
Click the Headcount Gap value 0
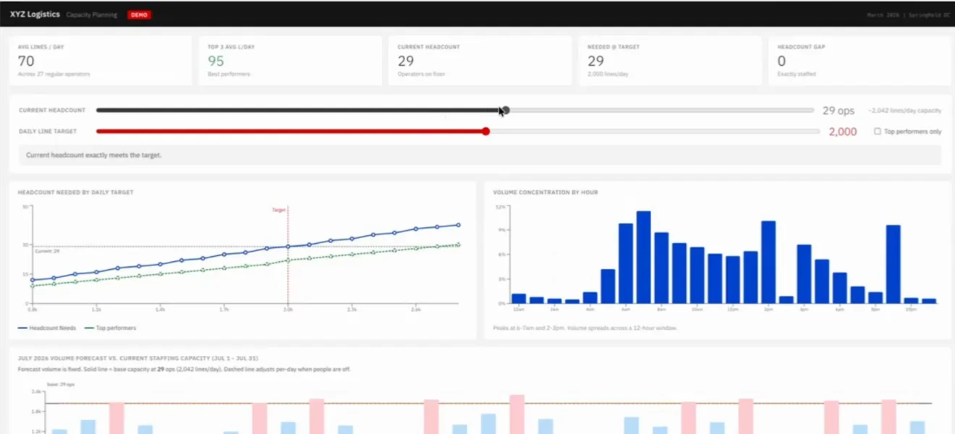click(781, 61)
